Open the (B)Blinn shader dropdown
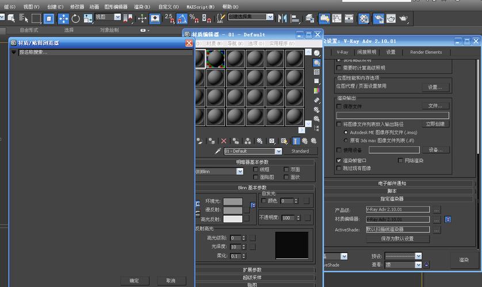The width and height of the screenshot is (482, 287). (240, 172)
